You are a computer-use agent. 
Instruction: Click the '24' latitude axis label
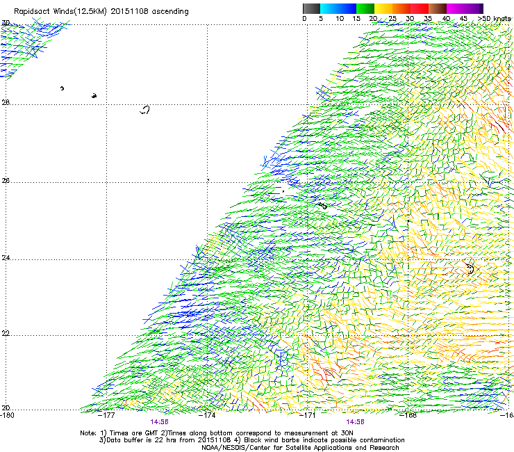click(x=6, y=258)
